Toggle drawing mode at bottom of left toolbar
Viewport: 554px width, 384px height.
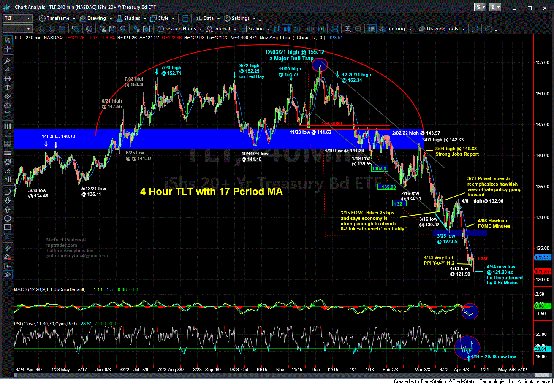tap(7, 275)
